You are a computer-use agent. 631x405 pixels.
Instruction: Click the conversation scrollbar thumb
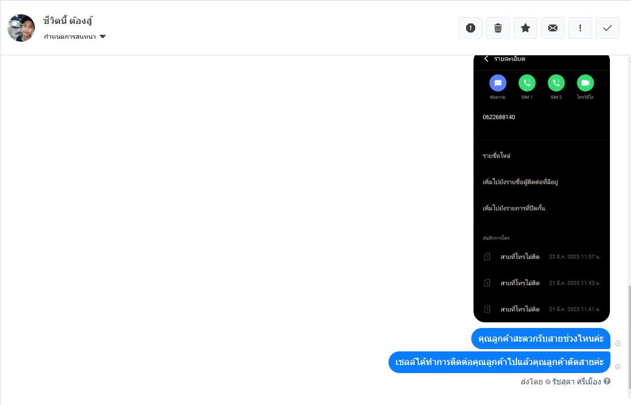pos(629,338)
